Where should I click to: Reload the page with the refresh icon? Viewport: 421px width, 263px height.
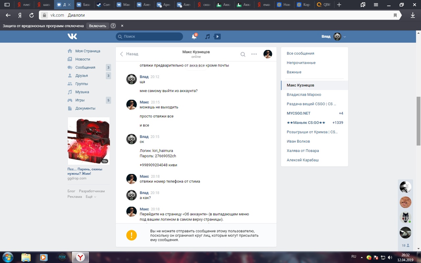(32, 15)
